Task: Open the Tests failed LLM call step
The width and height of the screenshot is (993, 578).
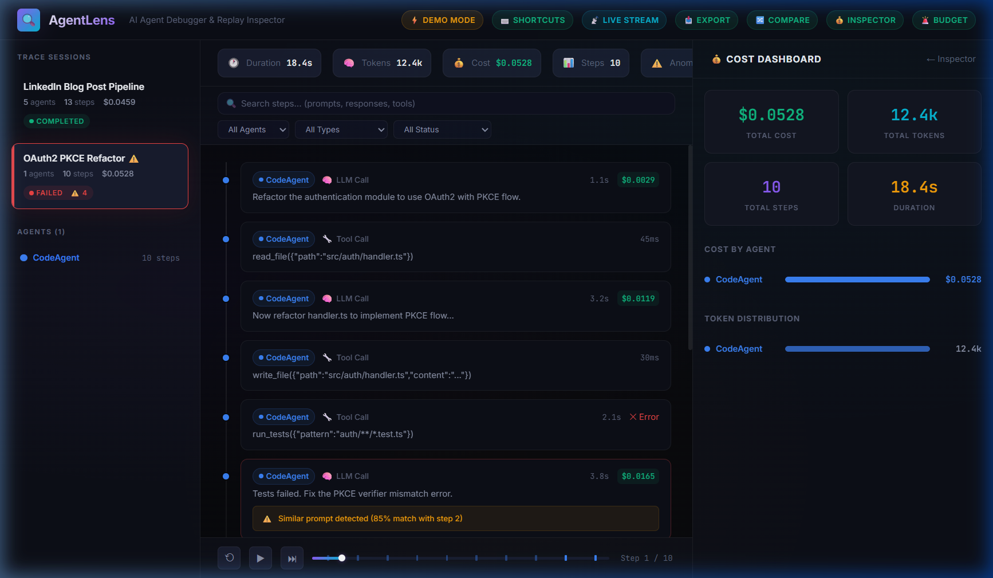Action: click(x=456, y=498)
